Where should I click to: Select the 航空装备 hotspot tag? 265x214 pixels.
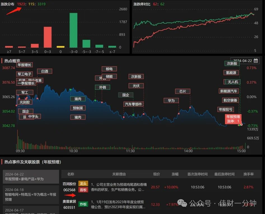[230, 100]
